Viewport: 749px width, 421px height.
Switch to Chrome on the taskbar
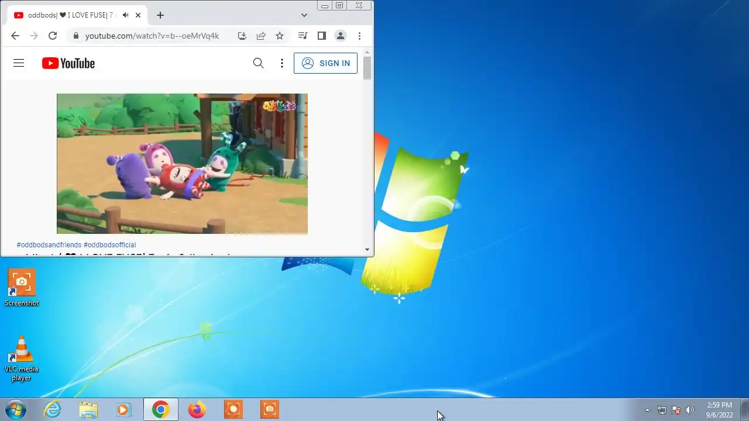click(x=160, y=409)
